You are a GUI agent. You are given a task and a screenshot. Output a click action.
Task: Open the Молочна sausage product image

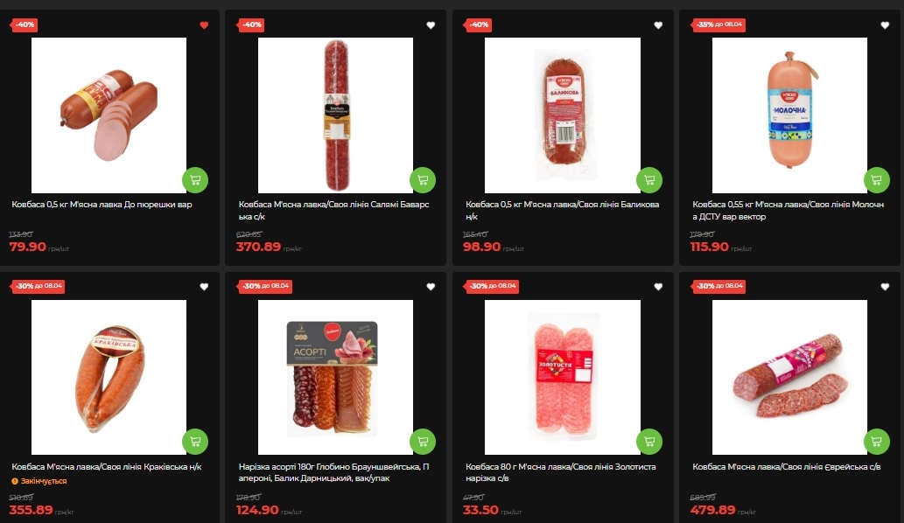coord(790,115)
